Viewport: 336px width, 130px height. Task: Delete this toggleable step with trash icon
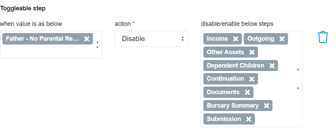(323, 37)
